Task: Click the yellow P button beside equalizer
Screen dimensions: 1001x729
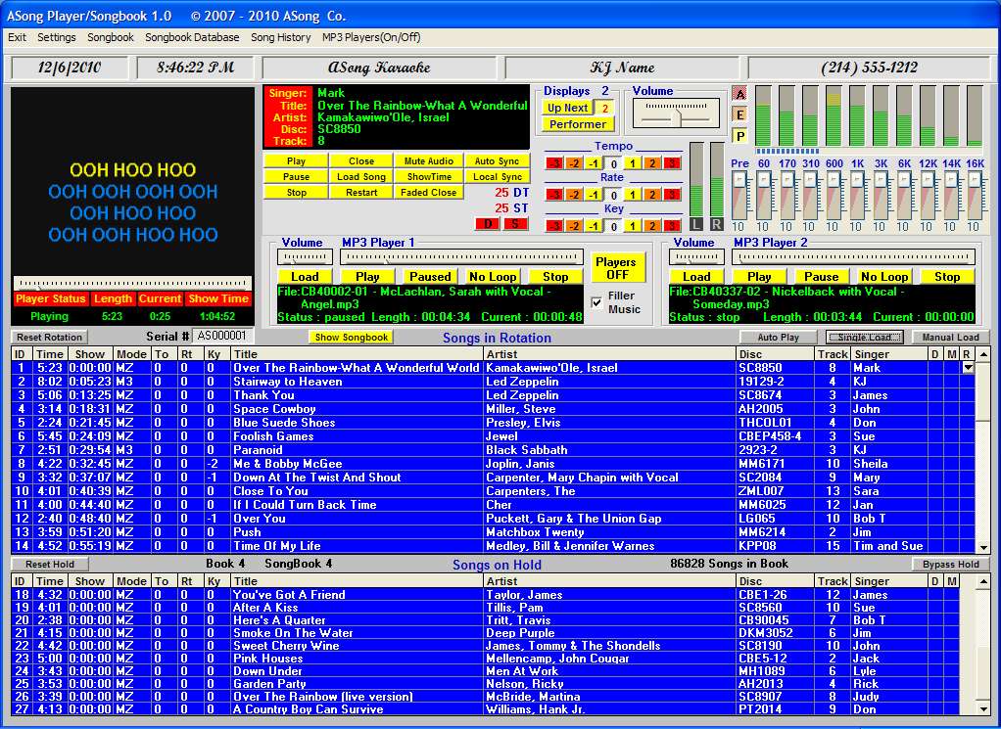Action: click(739, 135)
